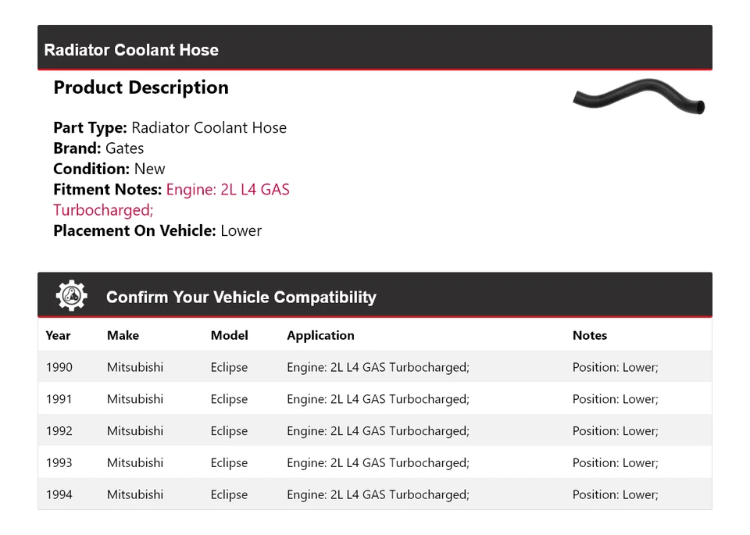
Task: Select the 1993 year cell
Action: tap(59, 462)
